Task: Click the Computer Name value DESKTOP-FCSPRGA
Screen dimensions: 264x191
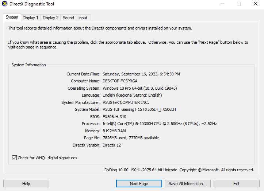Action: tap(120, 81)
